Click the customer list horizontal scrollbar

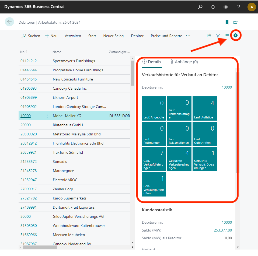pyautogui.click(x=40, y=247)
